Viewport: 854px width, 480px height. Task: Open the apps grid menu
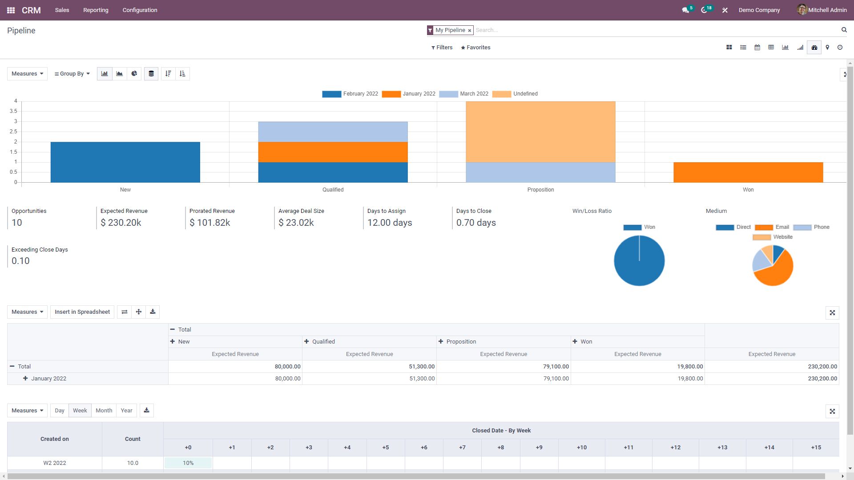[11, 10]
